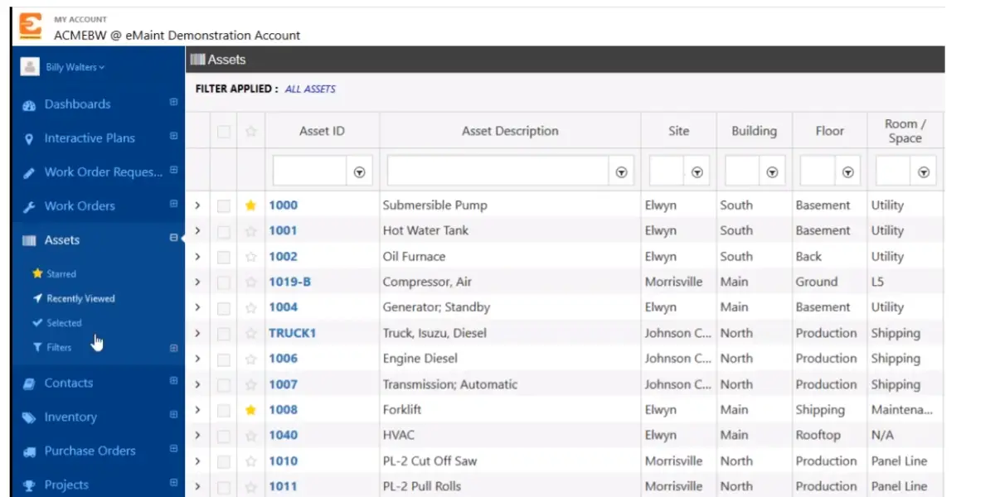
Task: Click the Projects trophy icon
Action: [30, 485]
